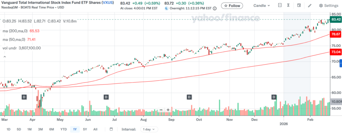Open the date range calendar picker

click(x=111, y=129)
